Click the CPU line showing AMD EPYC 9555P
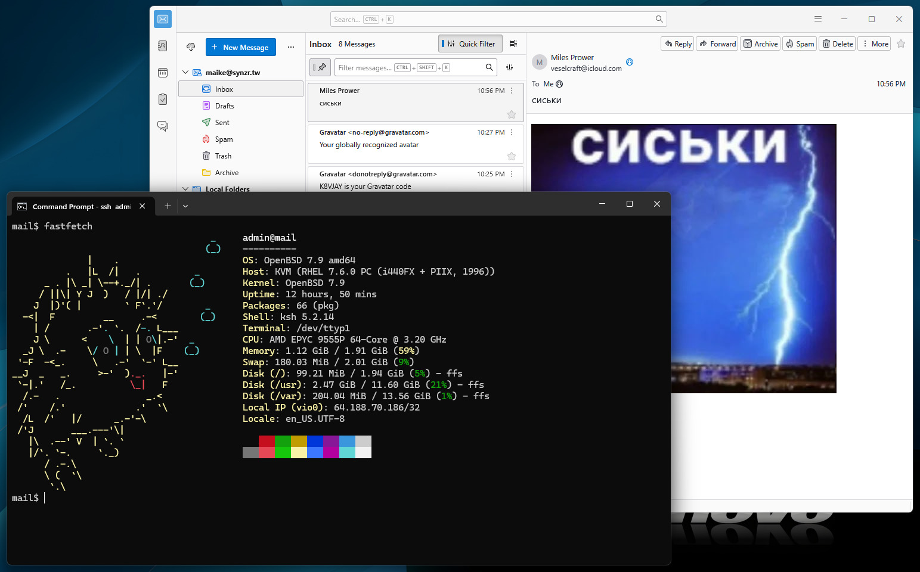 pyautogui.click(x=344, y=340)
